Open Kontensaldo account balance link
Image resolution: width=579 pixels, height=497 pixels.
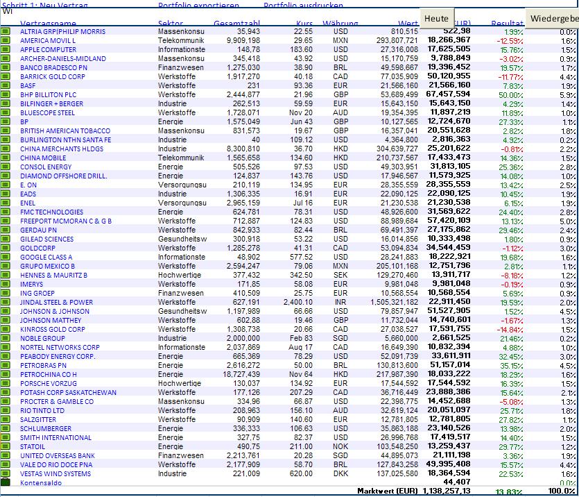41,482
